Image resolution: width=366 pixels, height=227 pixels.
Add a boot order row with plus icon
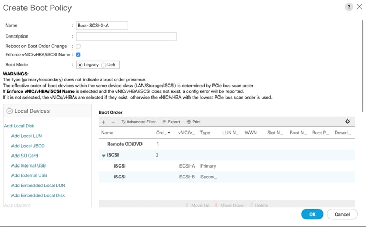(x=103, y=122)
